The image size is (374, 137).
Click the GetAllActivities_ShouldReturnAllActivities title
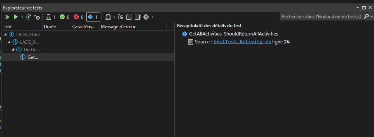tap(234, 34)
